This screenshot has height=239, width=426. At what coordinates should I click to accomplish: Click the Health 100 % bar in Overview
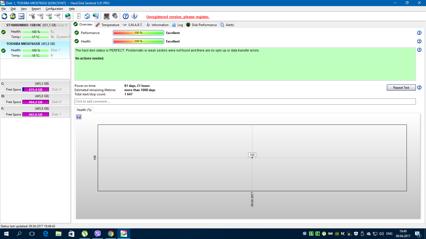138,41
